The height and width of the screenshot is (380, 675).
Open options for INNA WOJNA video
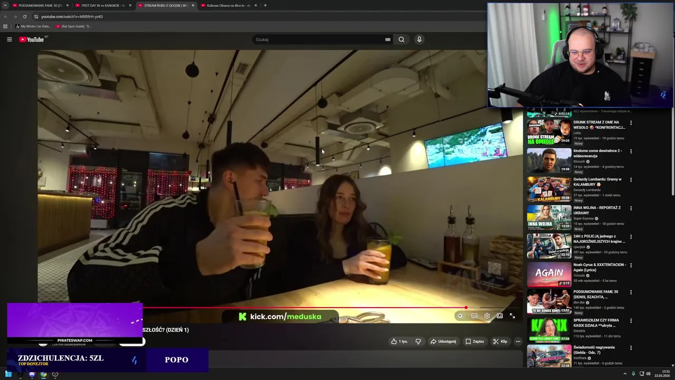pyautogui.click(x=631, y=208)
